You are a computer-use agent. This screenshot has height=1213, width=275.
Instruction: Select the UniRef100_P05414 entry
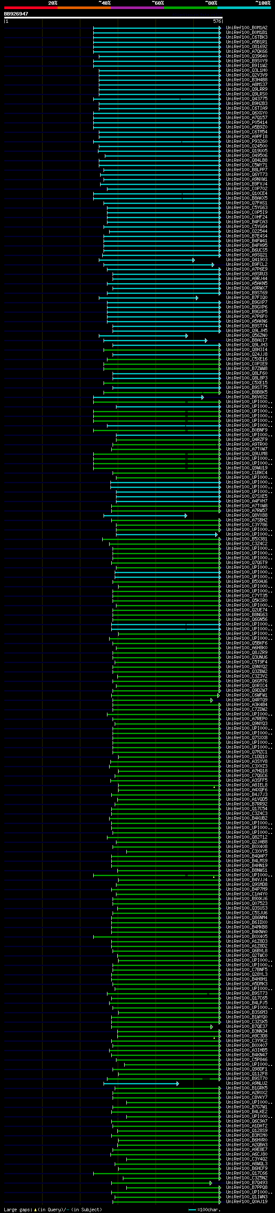(x=247, y=123)
